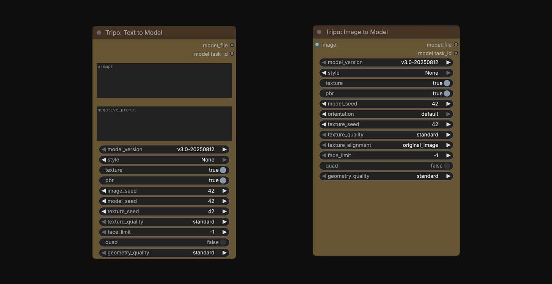The image size is (552, 284).
Task: Click the negative_prompt text box
Action: pos(164,124)
